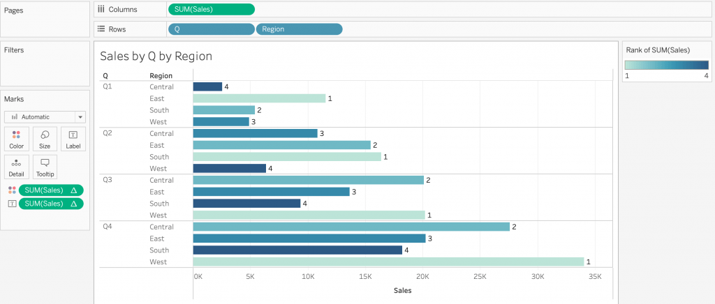Select the Q pill on Rows shelf
This screenshot has width=715, height=304.
click(x=211, y=29)
